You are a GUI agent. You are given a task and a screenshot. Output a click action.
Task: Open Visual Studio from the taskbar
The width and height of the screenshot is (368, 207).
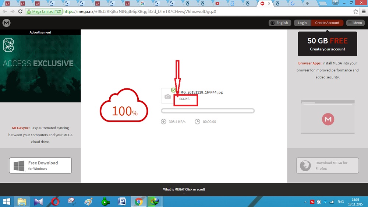click(39, 201)
